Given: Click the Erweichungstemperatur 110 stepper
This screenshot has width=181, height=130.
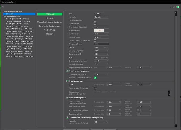Looking at the screenshot, I should (x=102, y=61).
